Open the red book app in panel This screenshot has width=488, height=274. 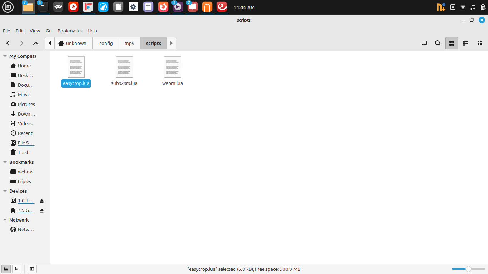193,7
